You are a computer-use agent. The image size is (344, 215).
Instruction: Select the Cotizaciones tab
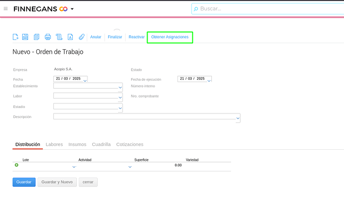pos(130,144)
